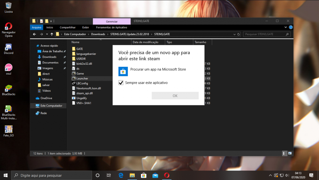The image size is (319, 180).
Task: Click Este Computador in address path
Action: tap(75, 34)
